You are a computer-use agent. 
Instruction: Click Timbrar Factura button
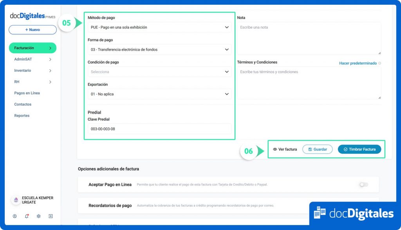point(359,150)
